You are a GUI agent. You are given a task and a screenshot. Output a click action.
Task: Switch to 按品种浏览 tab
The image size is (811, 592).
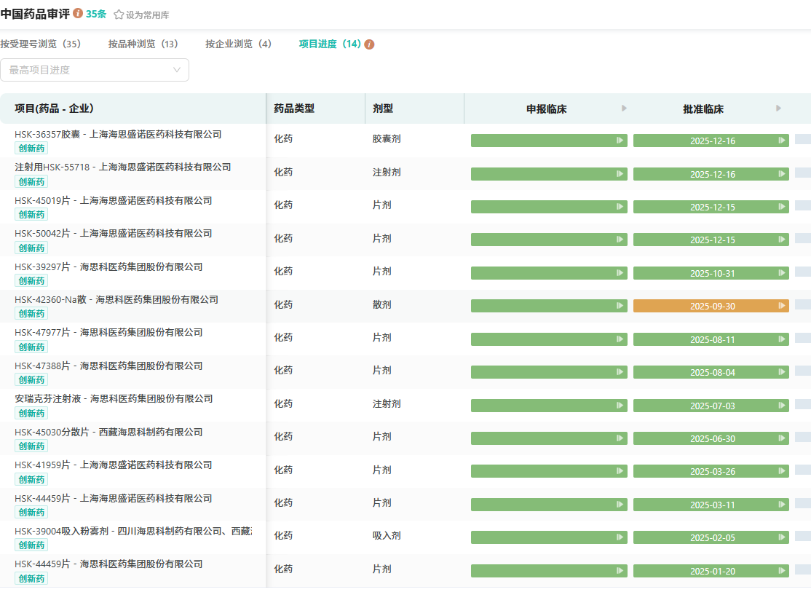pos(143,44)
